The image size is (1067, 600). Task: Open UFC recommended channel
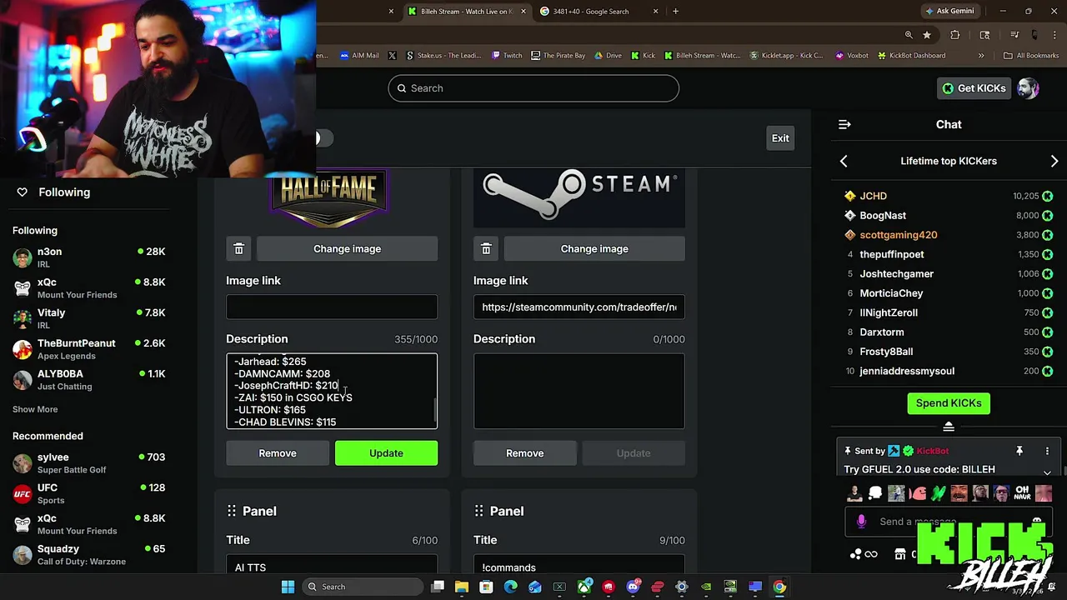tap(88, 493)
